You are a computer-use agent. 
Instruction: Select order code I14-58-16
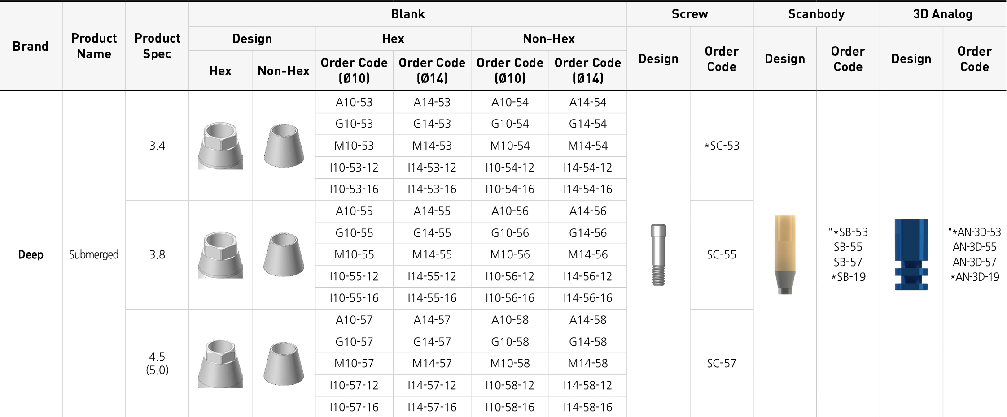(x=587, y=407)
